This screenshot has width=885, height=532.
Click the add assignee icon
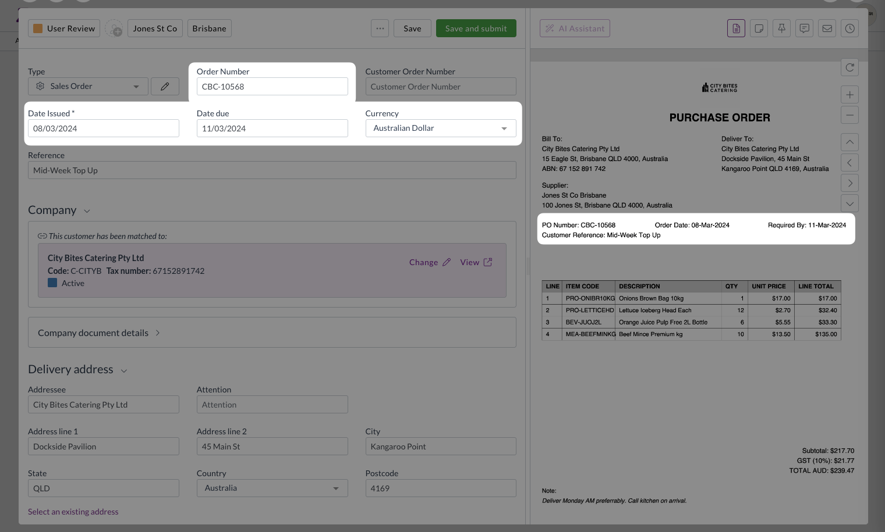coord(114,28)
